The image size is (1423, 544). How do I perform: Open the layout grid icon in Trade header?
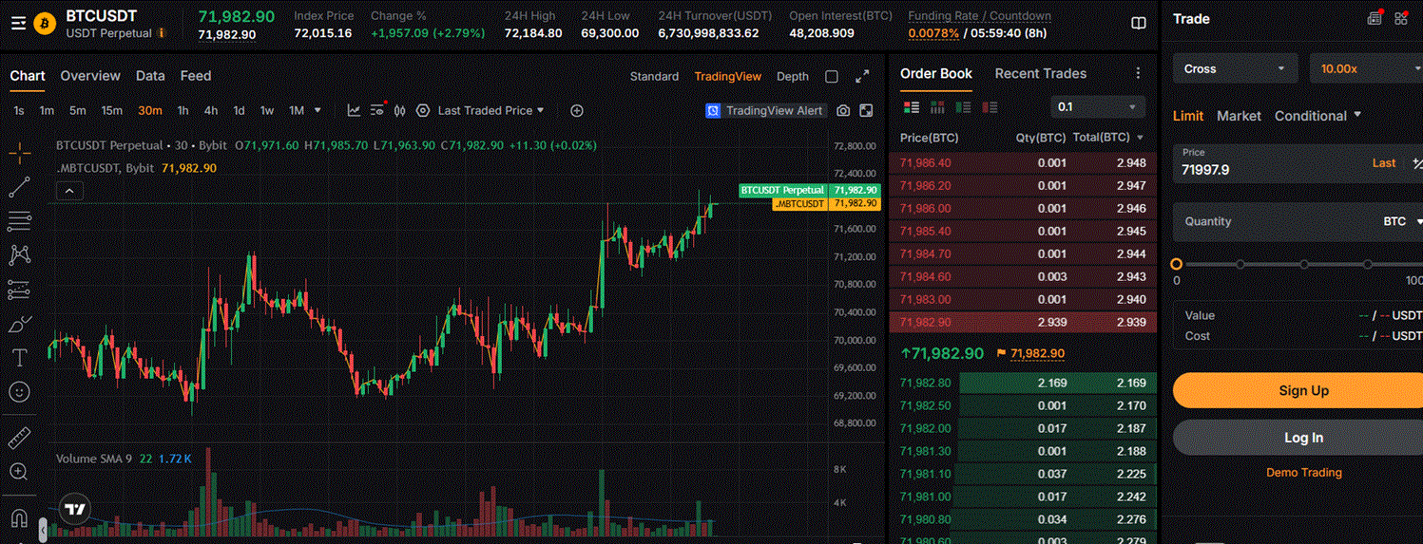1401,18
